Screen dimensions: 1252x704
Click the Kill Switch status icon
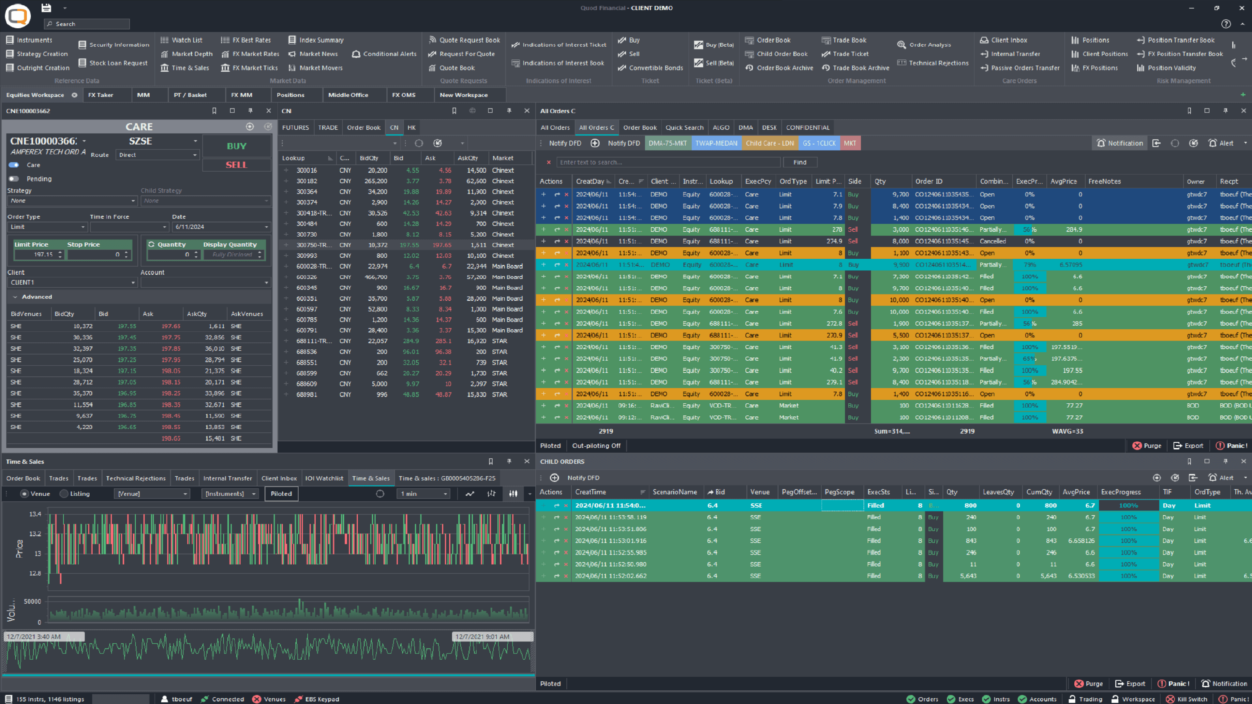coord(1170,699)
